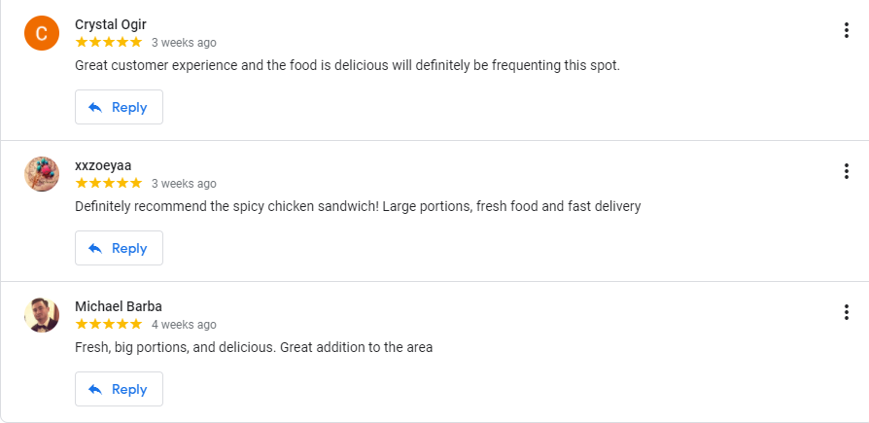Click the five-star rating on Crystal Ogir's review
Screen dimensions: 869x423
pos(108,42)
